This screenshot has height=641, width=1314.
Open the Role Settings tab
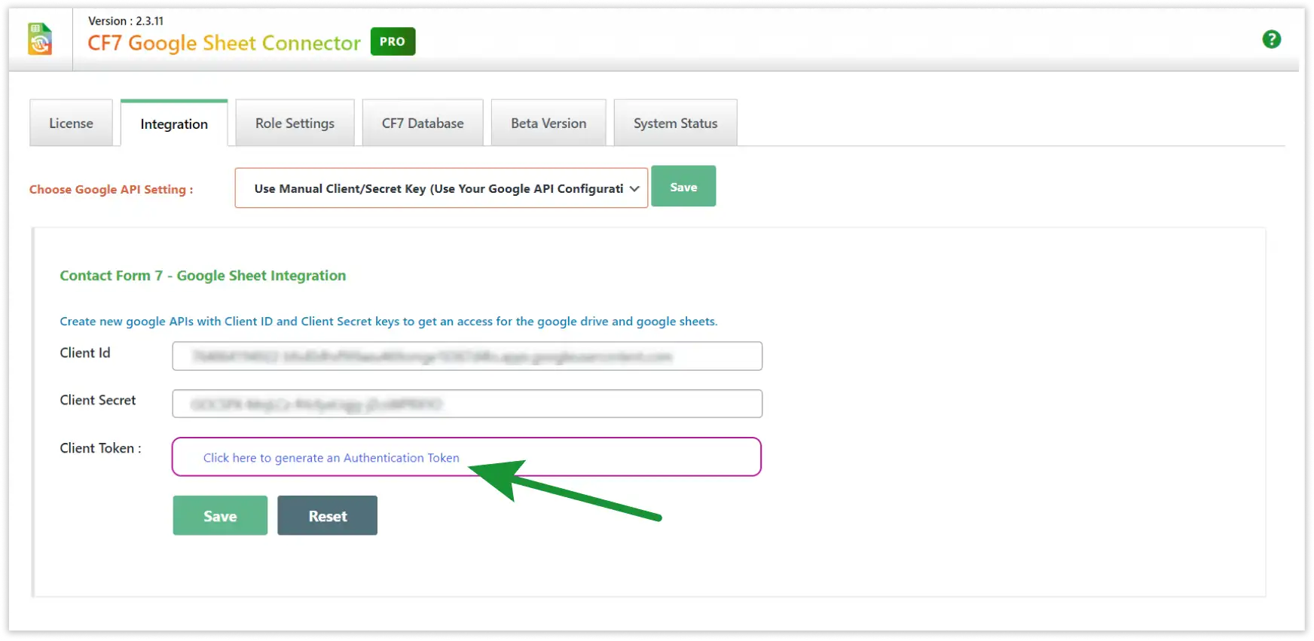point(295,124)
